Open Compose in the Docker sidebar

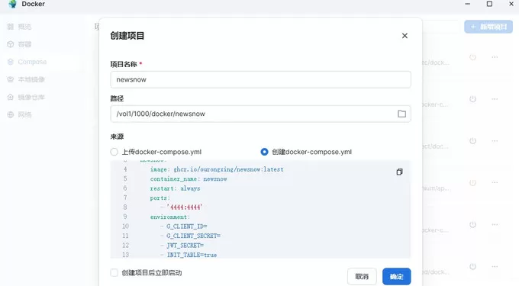coord(32,62)
